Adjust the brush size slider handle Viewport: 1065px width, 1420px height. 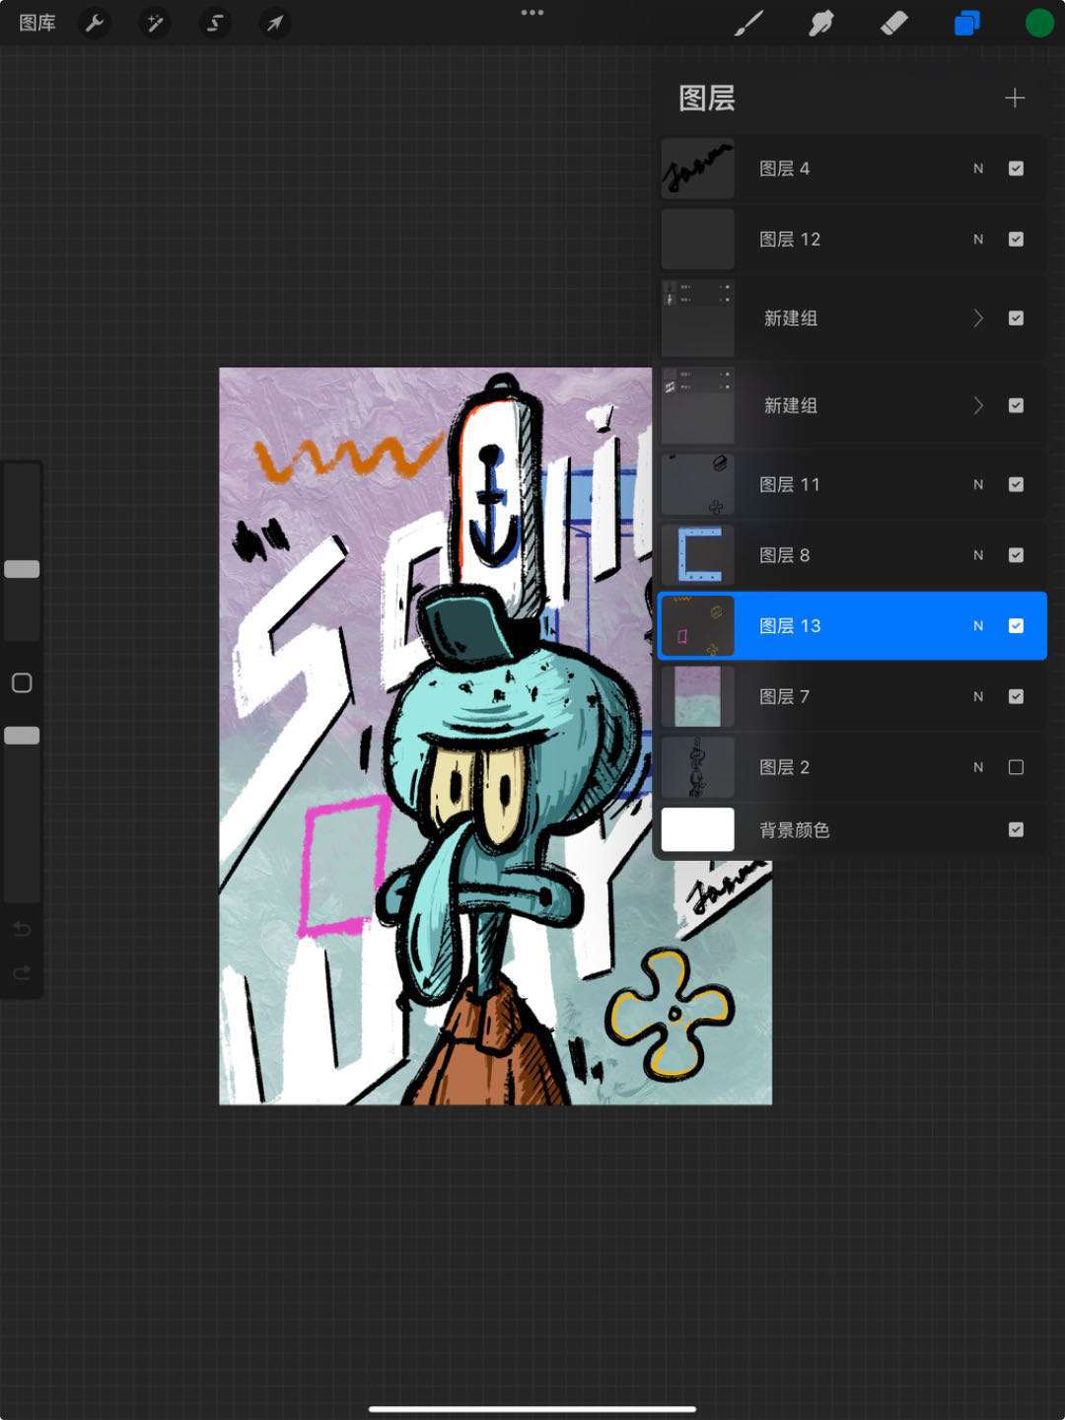click(22, 569)
